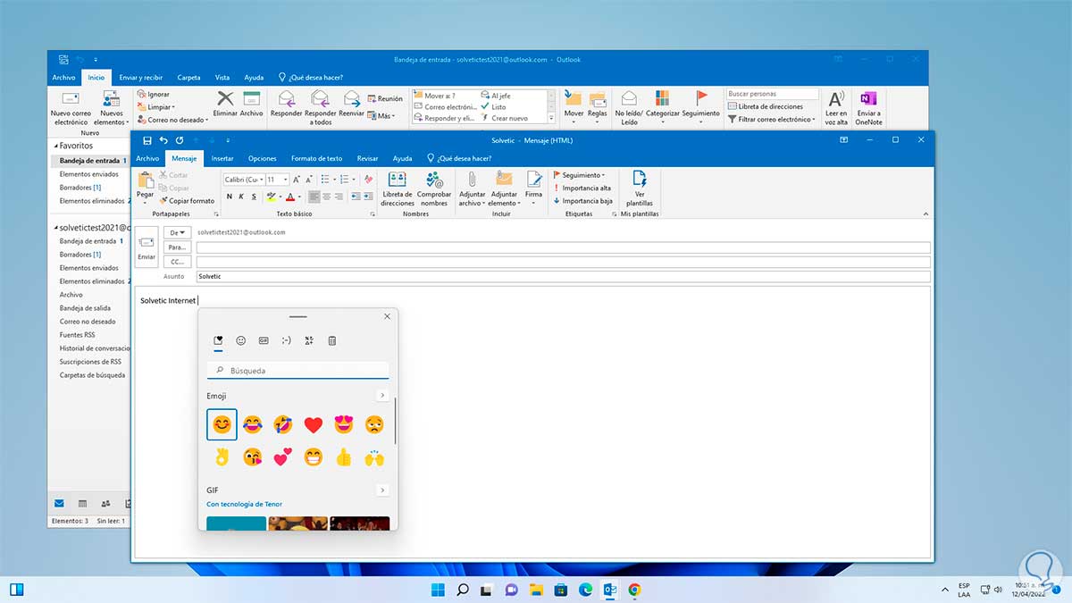Toggle align left paragraph button

pos(314,197)
